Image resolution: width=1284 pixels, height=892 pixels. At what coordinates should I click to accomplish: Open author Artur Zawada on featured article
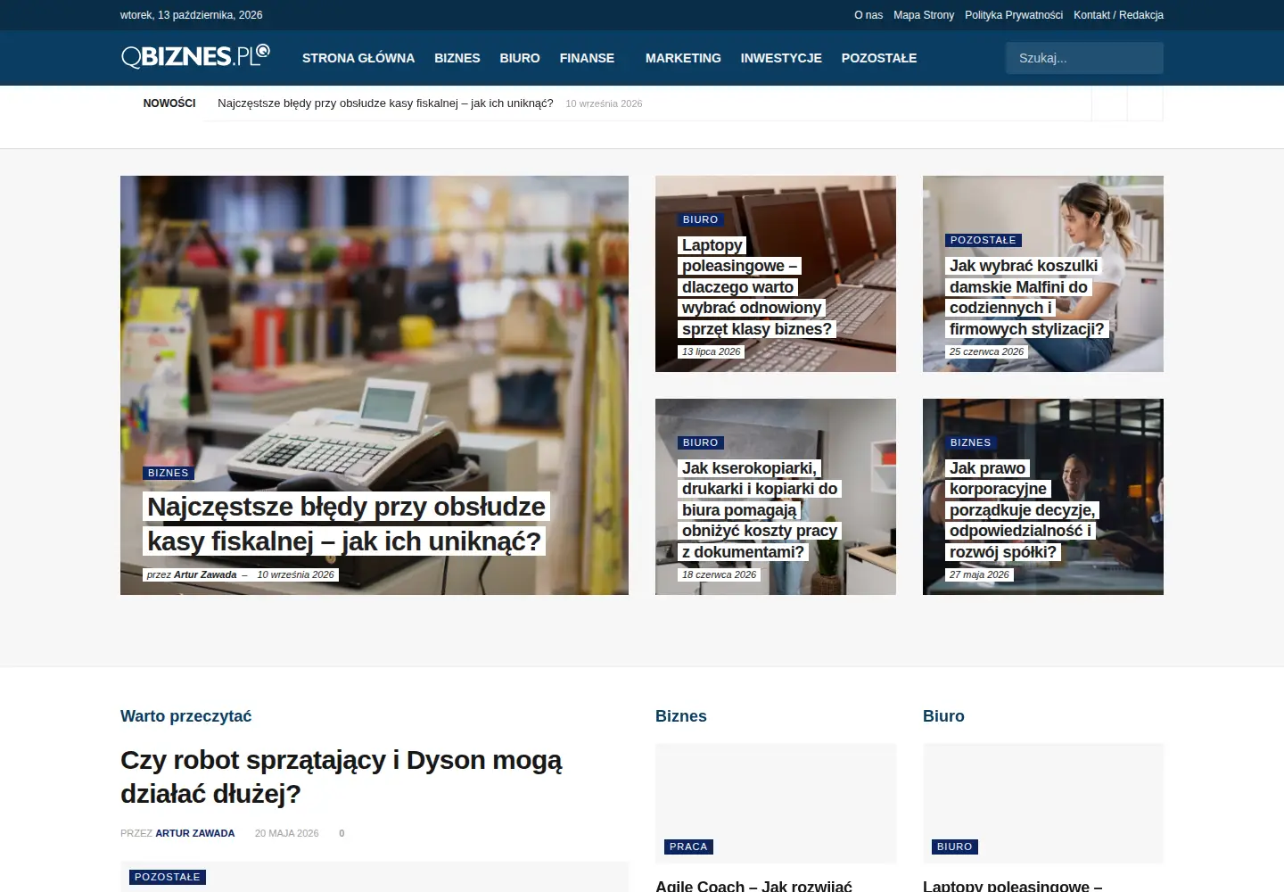[x=205, y=574]
